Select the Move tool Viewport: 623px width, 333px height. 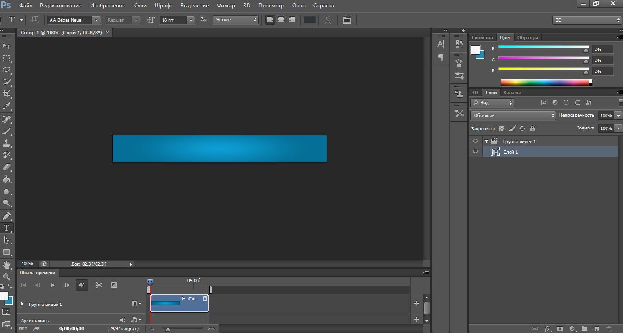tap(7, 46)
